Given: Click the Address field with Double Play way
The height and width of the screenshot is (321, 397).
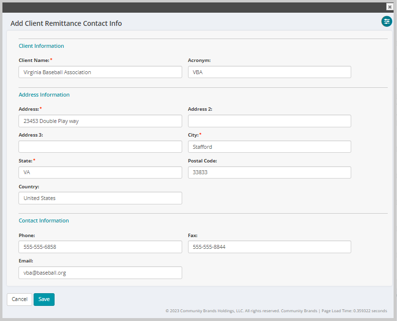Looking at the screenshot, I should coord(100,120).
